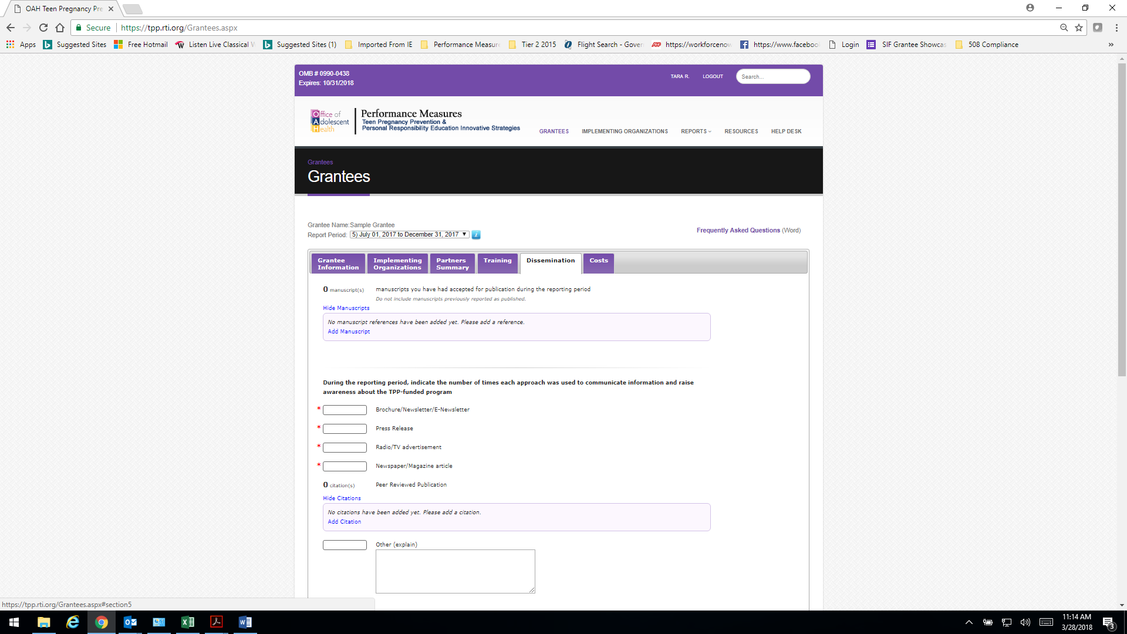
Task: Open Word from the taskbar
Action: click(x=245, y=622)
